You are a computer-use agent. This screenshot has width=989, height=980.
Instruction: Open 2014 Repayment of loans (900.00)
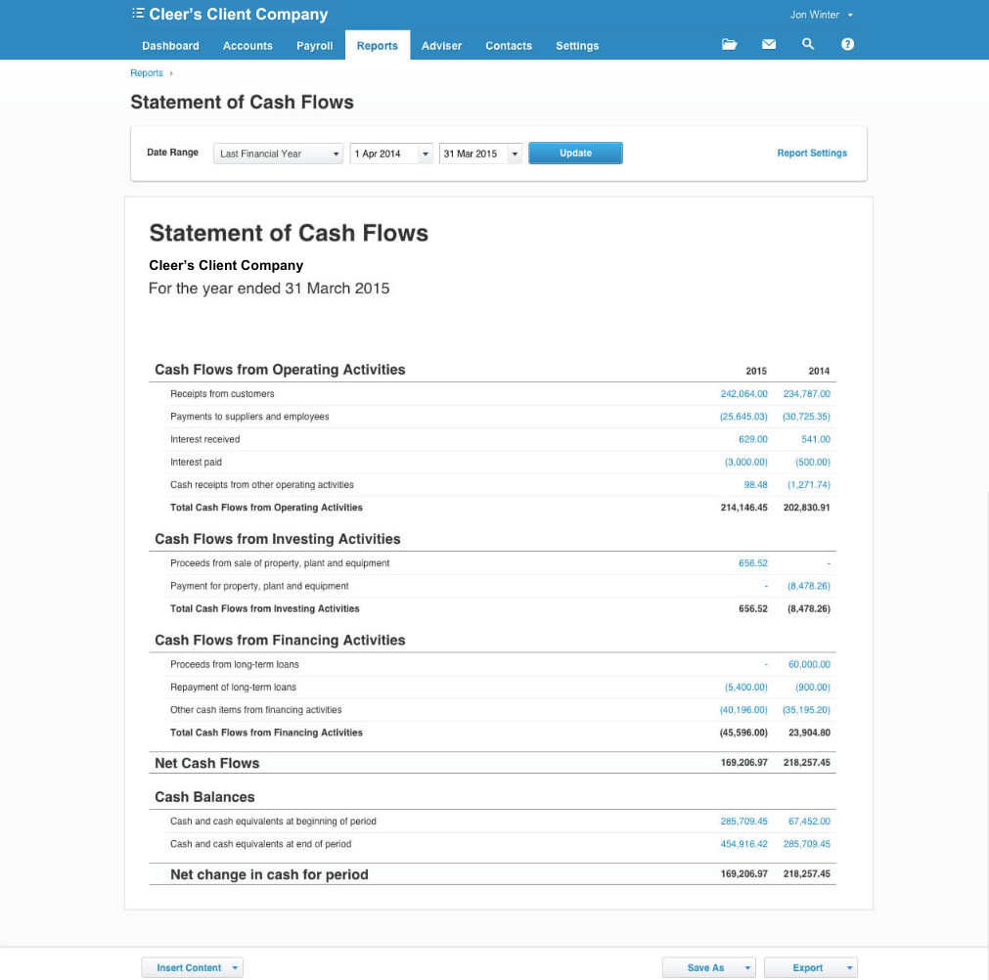click(812, 688)
